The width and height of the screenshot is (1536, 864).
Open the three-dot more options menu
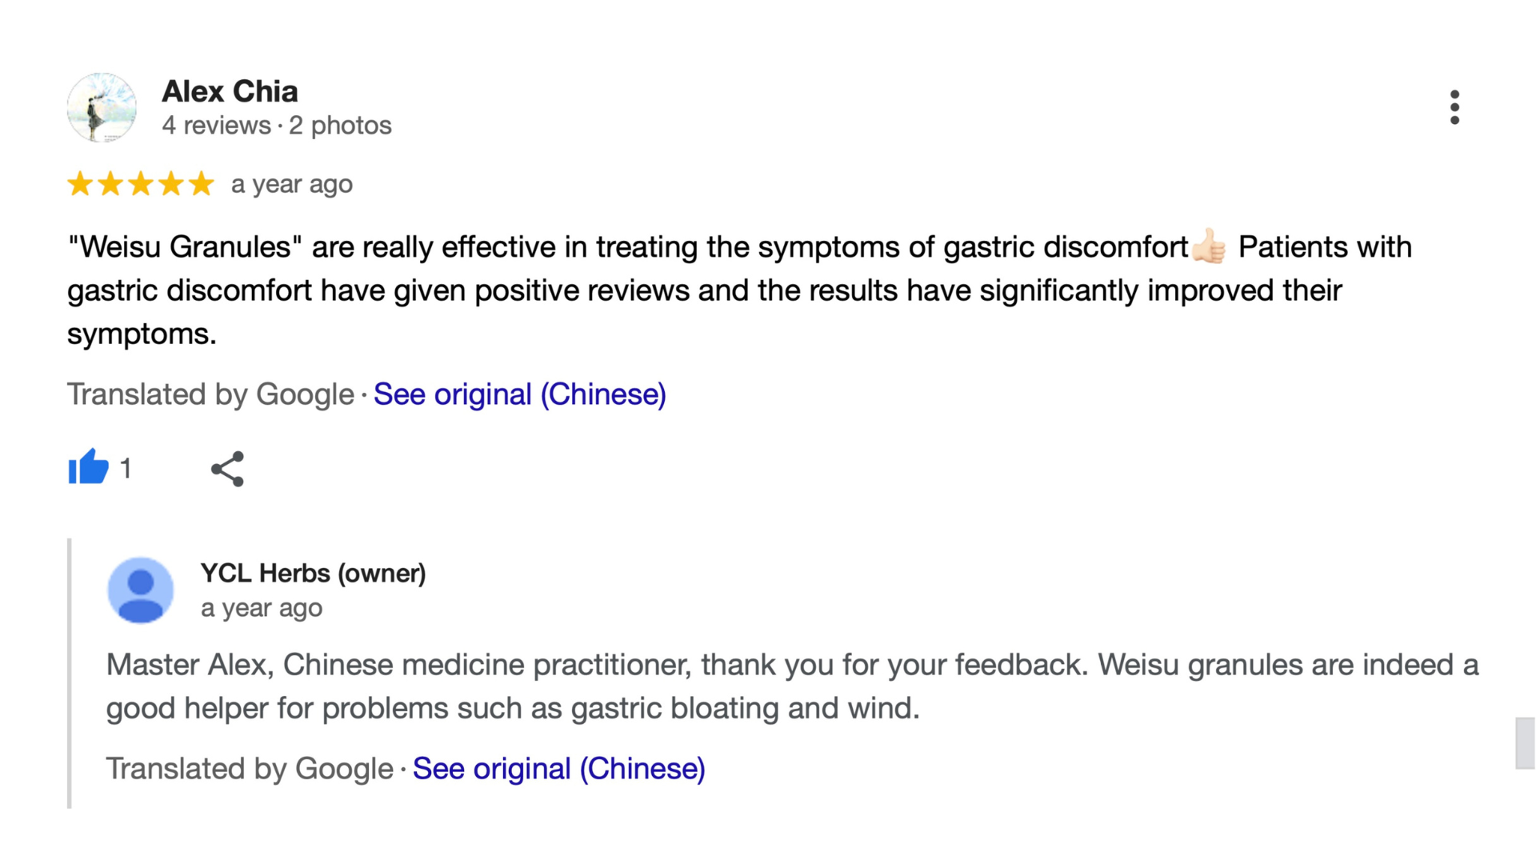click(x=1454, y=107)
